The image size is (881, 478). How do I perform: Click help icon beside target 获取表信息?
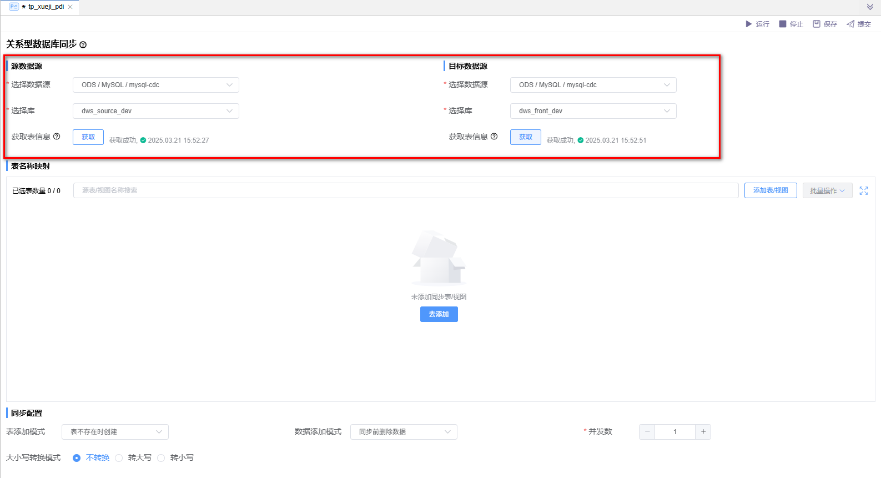pyautogui.click(x=494, y=137)
